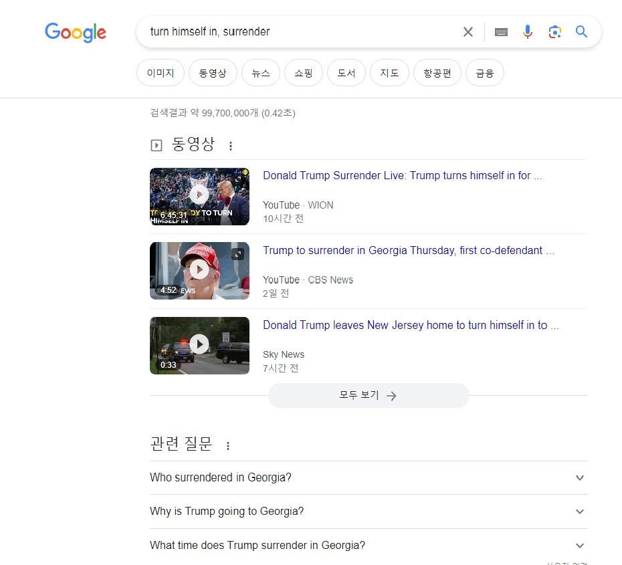Switch to the 이미지 filter tab

pos(161,73)
